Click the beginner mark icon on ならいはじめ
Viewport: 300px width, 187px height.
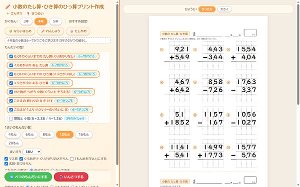click(x=10, y=31)
